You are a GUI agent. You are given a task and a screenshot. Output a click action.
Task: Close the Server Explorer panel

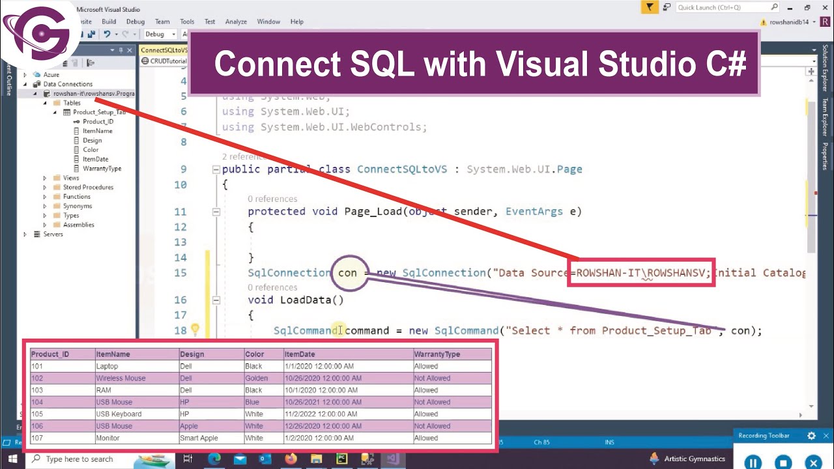pos(130,50)
